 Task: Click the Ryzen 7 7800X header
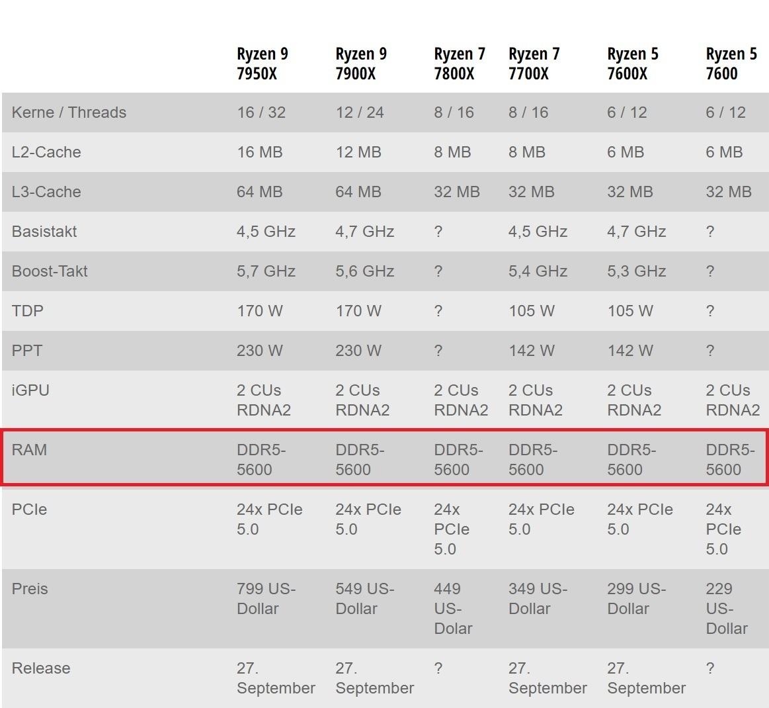point(460,64)
